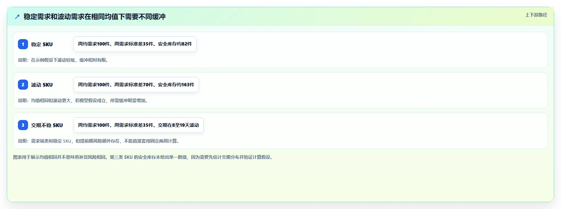
Task: Select the 波动 SKU row label
Action: [42, 85]
